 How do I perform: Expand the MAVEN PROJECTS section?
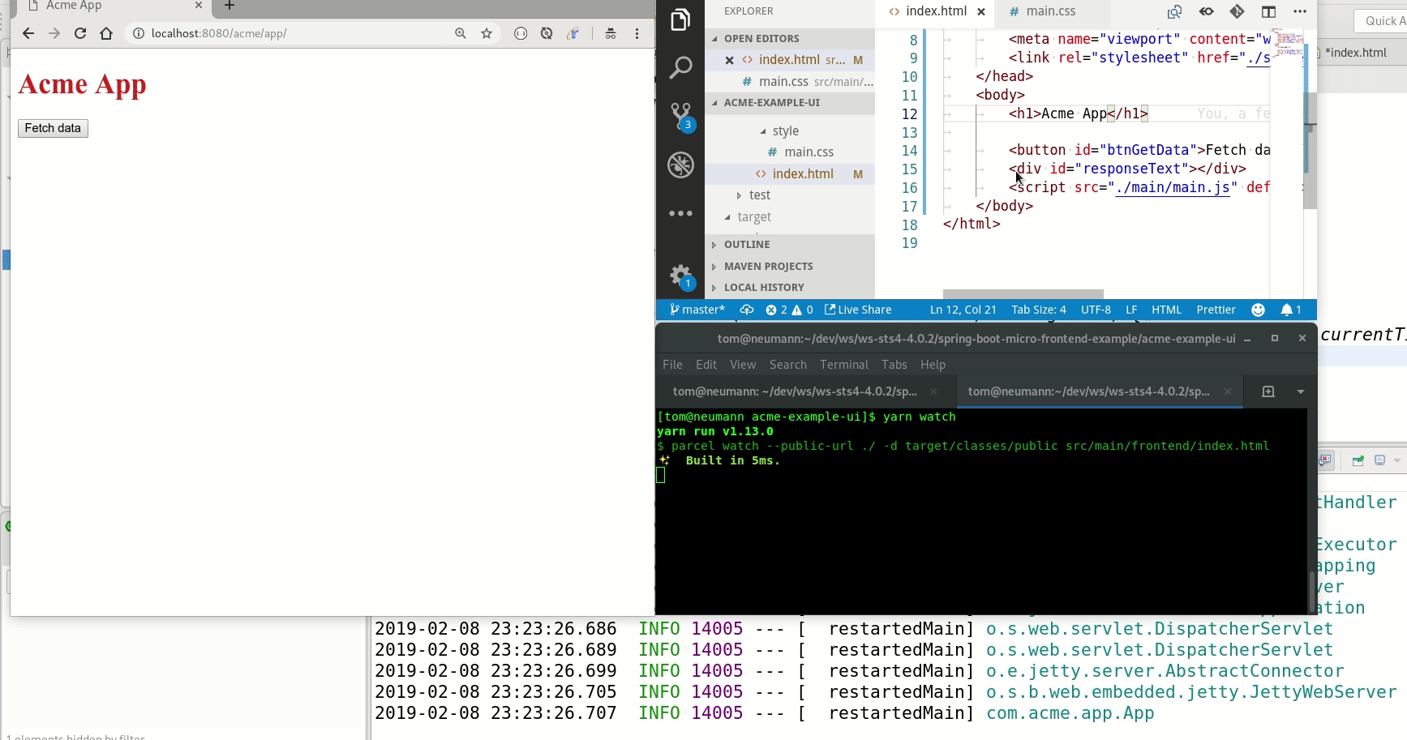(x=768, y=267)
